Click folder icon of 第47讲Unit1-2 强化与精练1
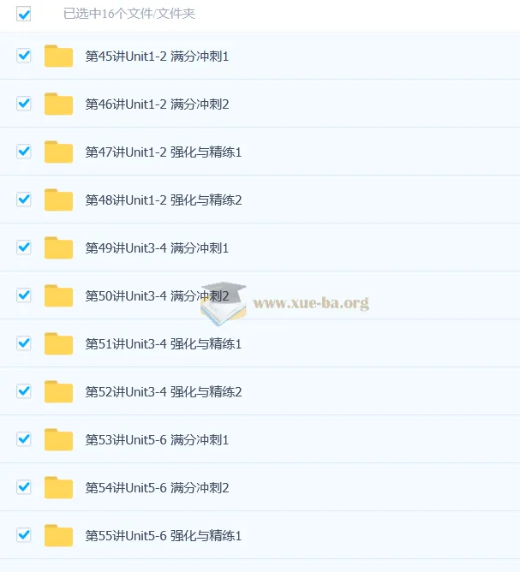520x572 pixels. (58, 152)
